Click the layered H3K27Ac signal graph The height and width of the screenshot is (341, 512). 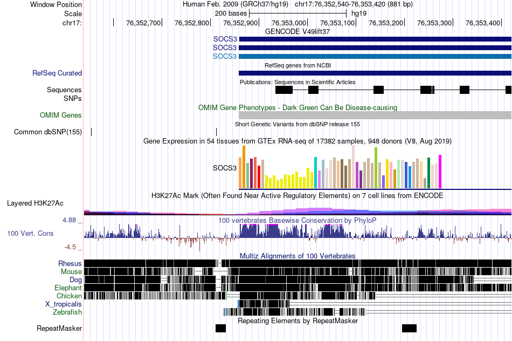(x=298, y=211)
